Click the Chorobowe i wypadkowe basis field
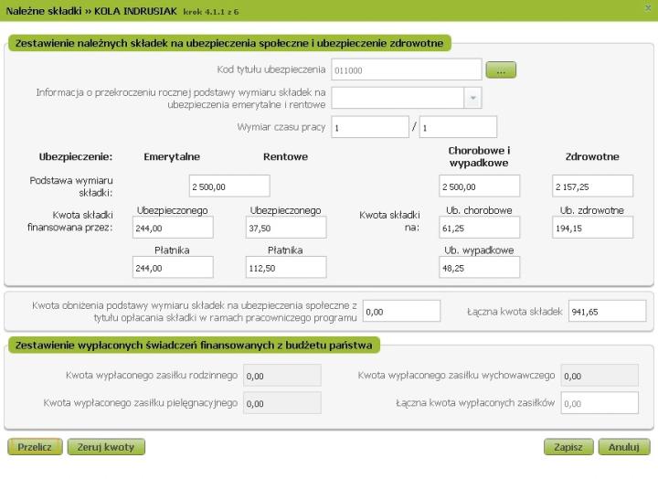 tap(479, 186)
